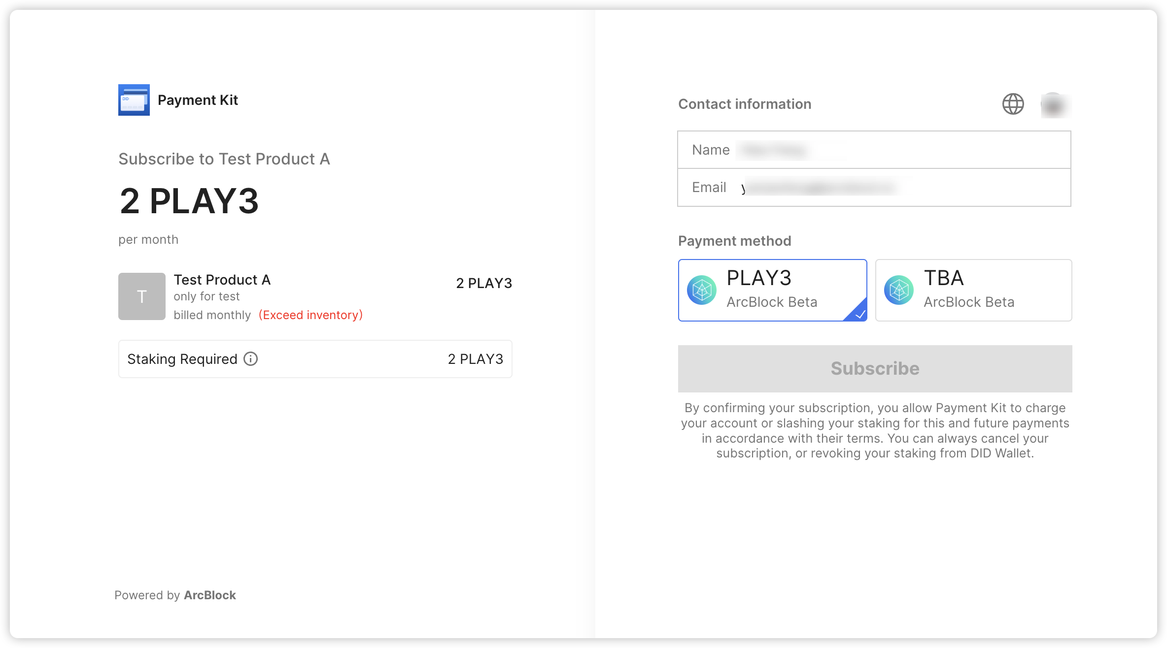Click the red Exceed inventory warning
Screen dimensions: 1167x648
(x=311, y=315)
